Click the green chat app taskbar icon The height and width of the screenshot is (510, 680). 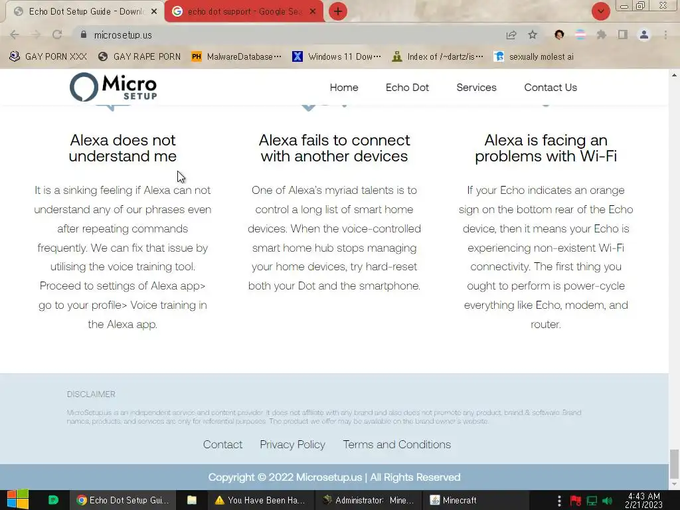coord(53,500)
